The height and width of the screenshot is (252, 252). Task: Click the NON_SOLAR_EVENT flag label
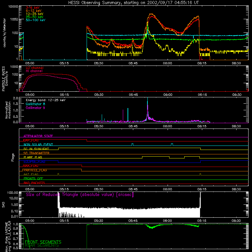[38, 145]
